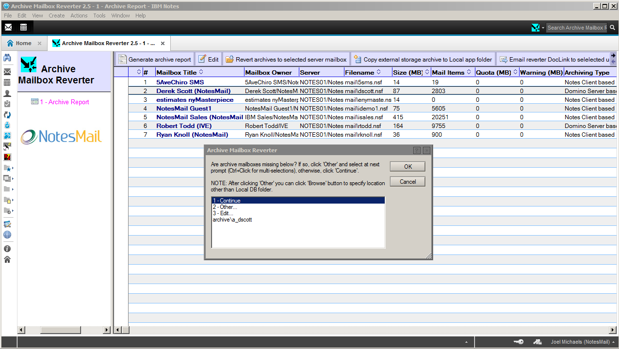Click OK in the Archive Mailbox Reverter dialog
Viewport: 619px width, 349px height.
click(x=407, y=166)
